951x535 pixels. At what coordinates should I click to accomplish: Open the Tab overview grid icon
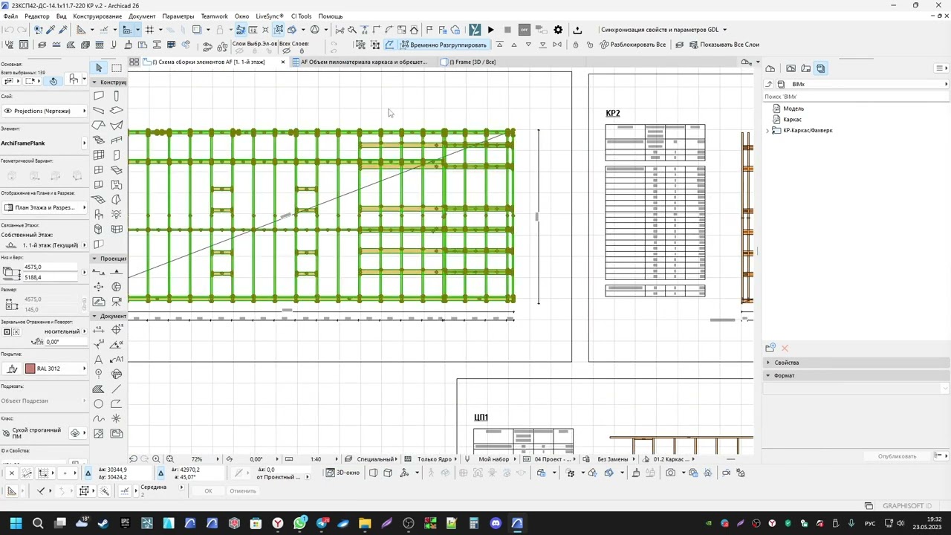134,62
